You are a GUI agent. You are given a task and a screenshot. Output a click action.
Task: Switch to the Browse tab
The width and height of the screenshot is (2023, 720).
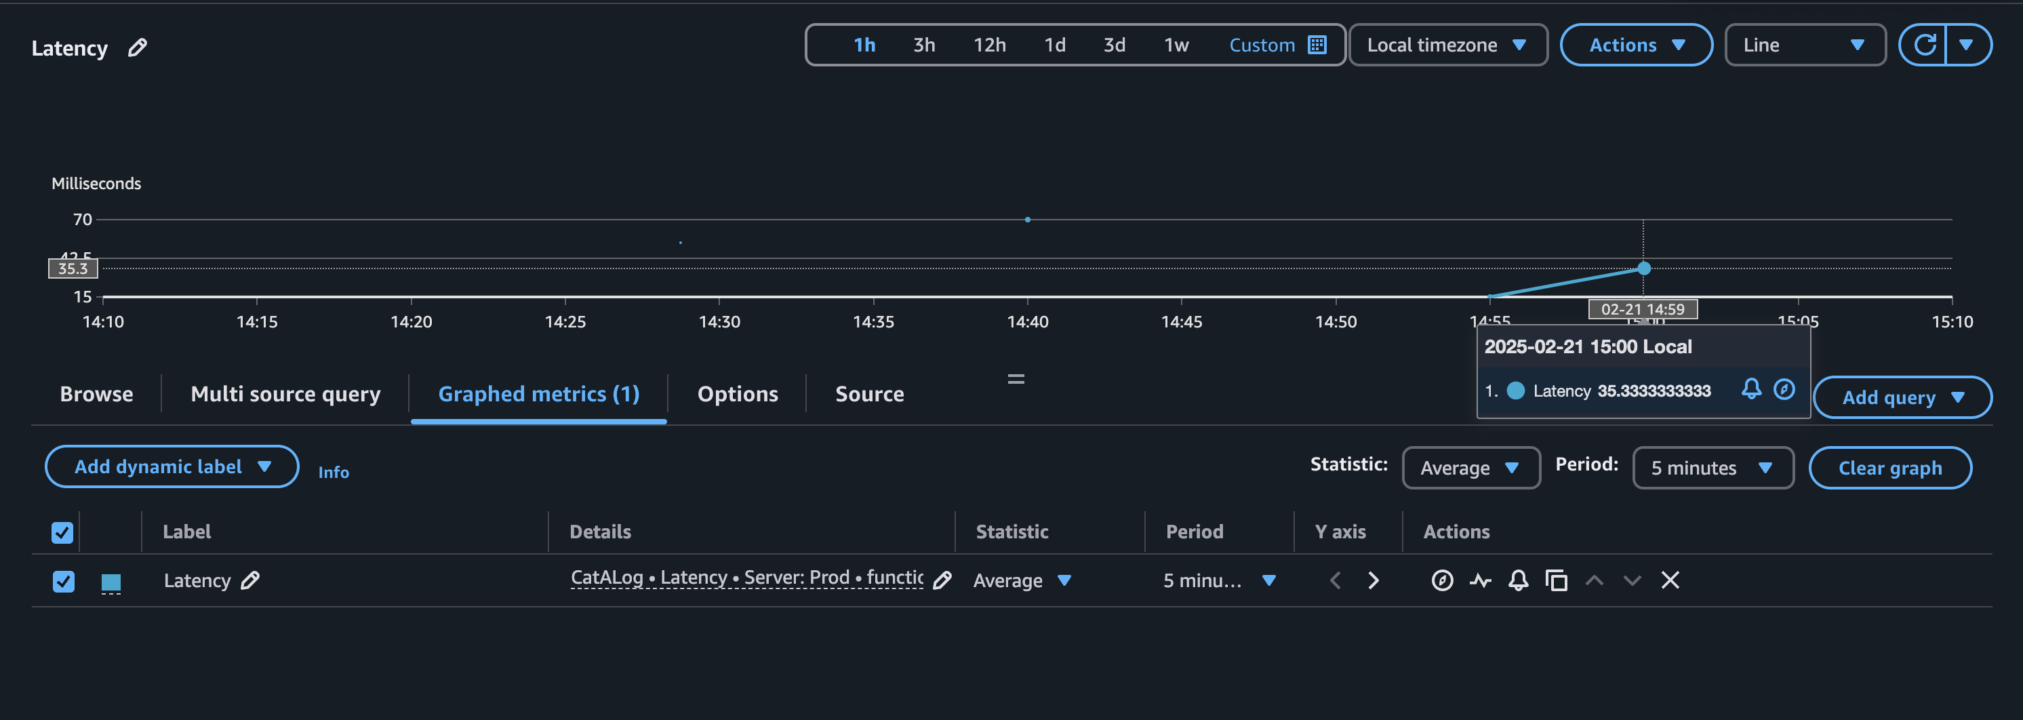coord(96,393)
